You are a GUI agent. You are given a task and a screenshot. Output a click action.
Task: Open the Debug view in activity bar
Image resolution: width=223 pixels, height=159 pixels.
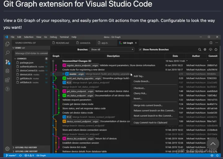click(x=7, y=71)
